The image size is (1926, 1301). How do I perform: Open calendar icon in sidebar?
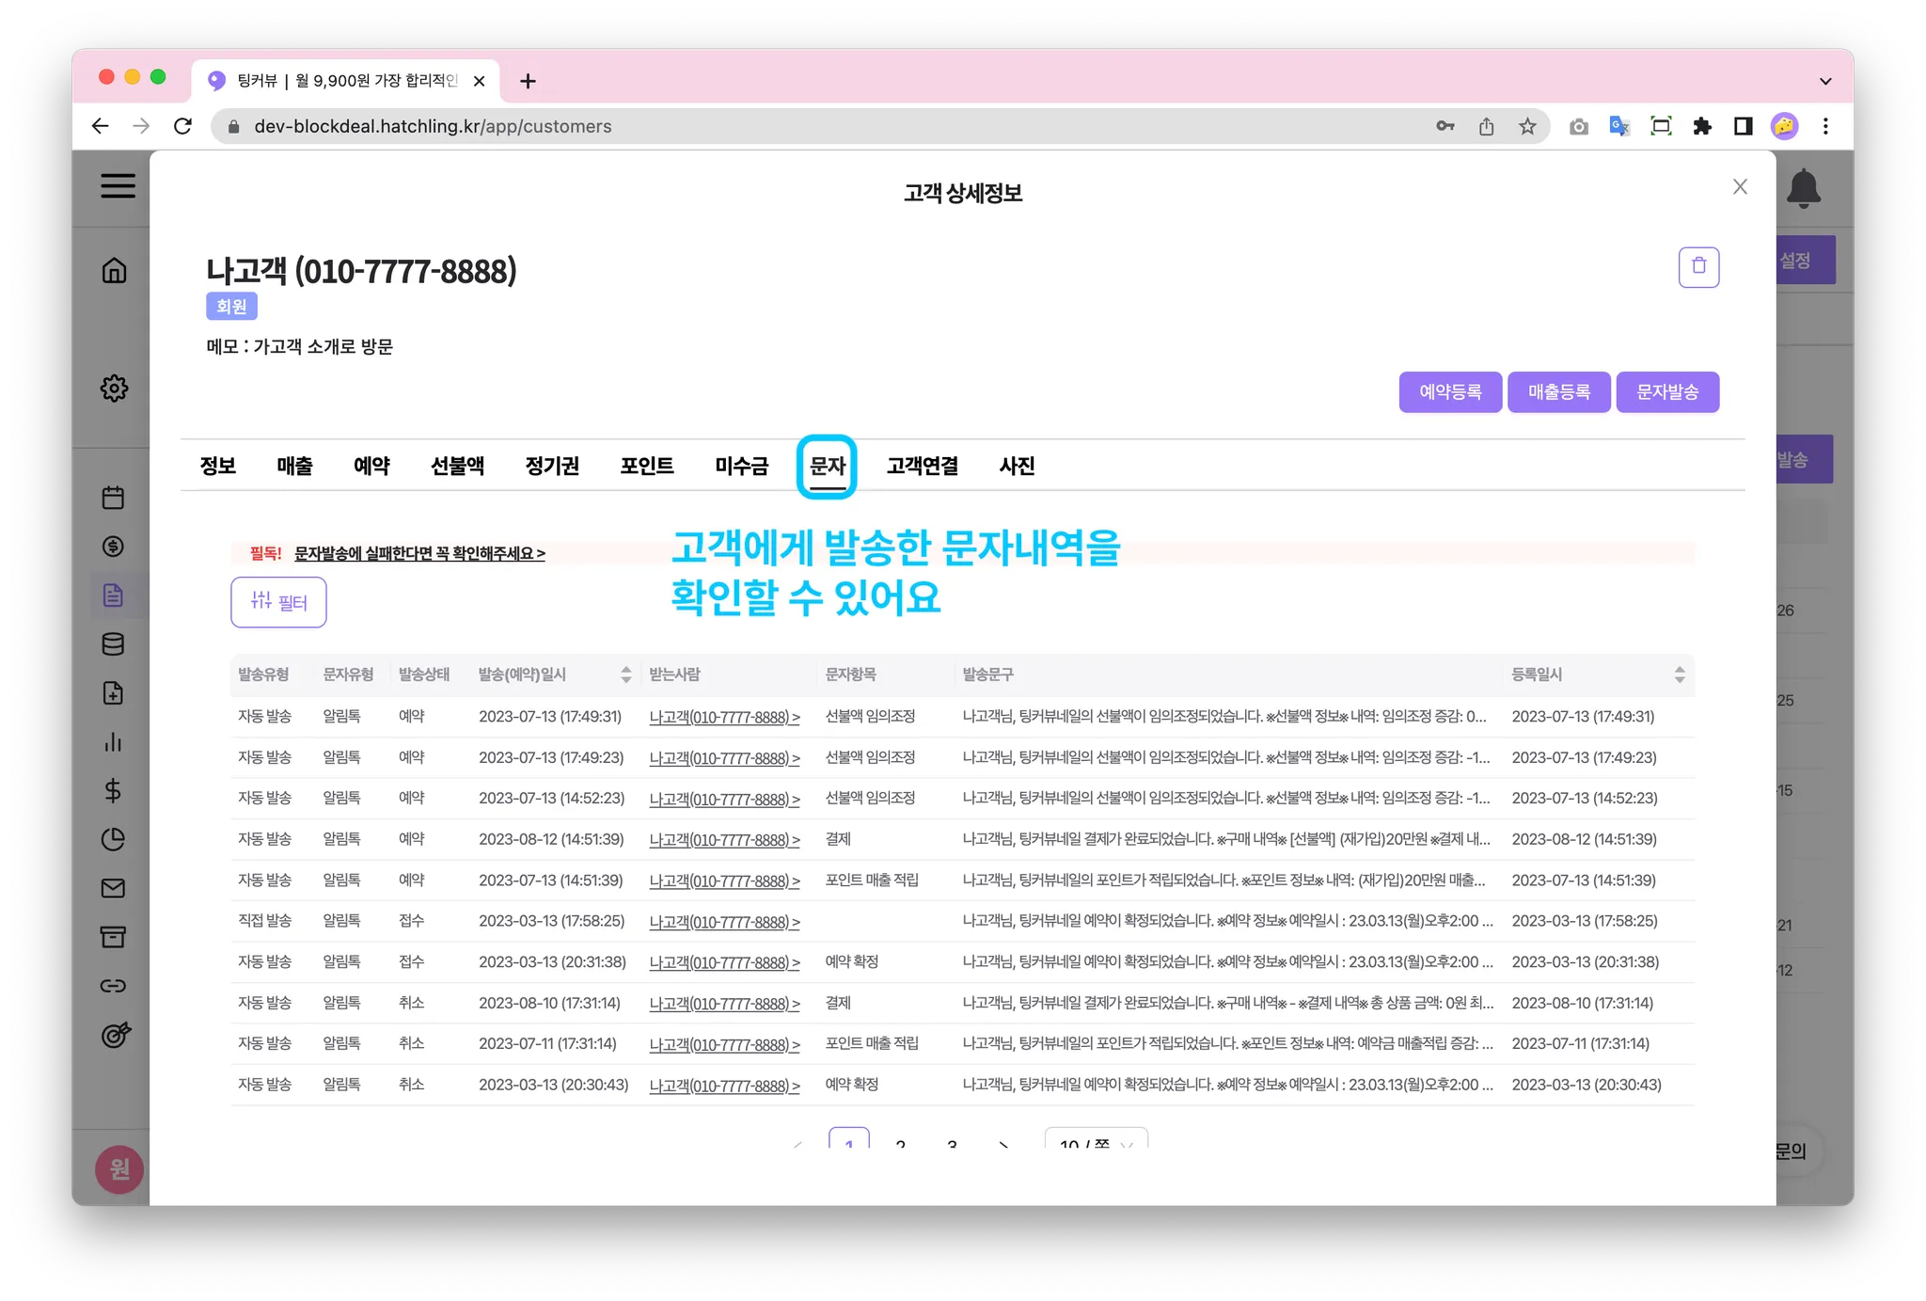coord(113,498)
